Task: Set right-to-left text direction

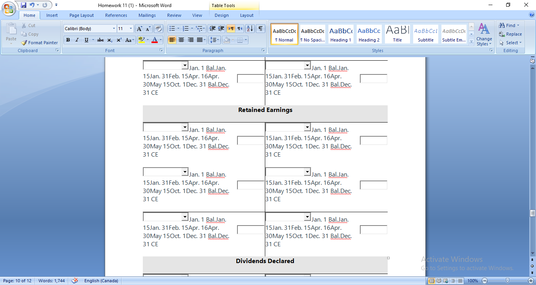Action: 240,29
